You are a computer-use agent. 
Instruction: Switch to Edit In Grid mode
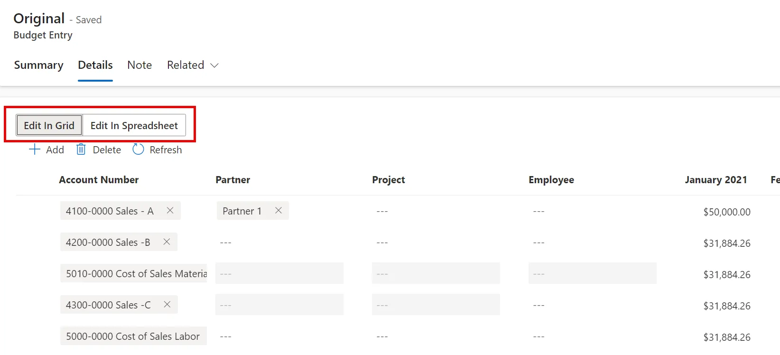coord(49,125)
